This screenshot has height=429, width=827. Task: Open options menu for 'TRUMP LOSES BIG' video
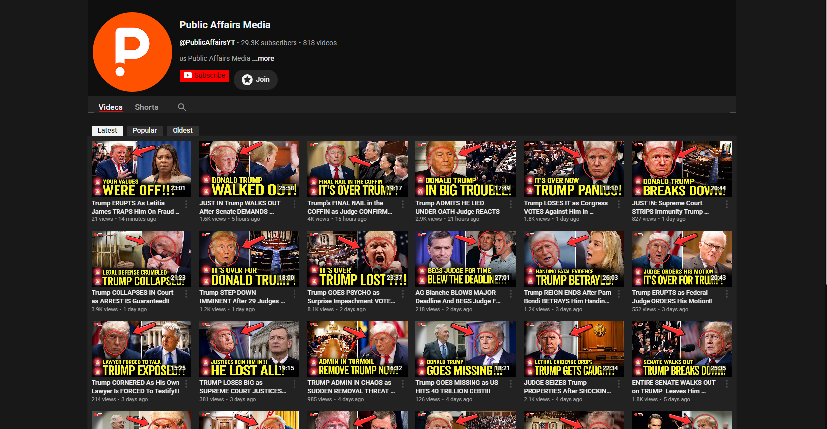(x=295, y=384)
